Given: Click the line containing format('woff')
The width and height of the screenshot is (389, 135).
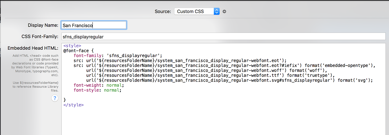Looking at the screenshot, I should click(207, 70).
